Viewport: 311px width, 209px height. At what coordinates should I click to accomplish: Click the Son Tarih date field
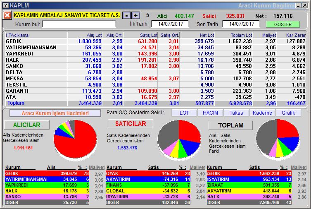pyautogui.click(x=241, y=24)
